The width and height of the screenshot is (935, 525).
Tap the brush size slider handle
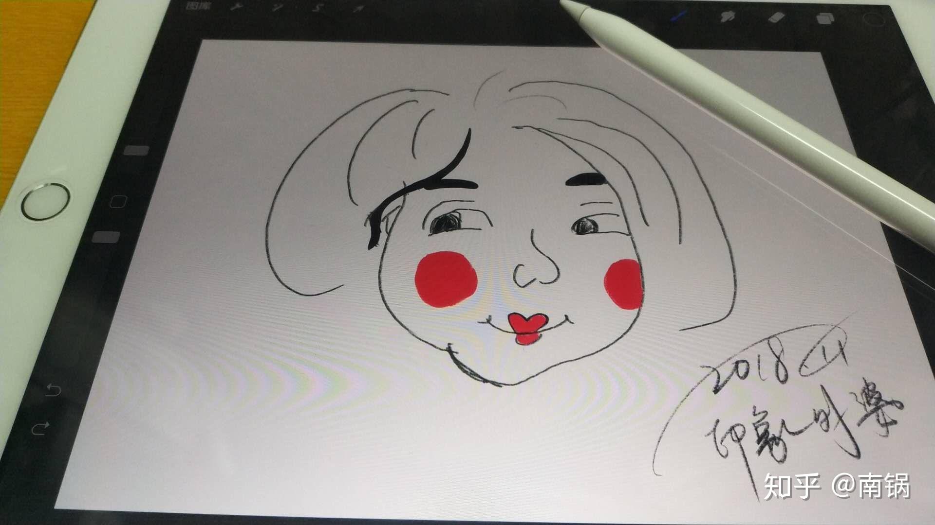coord(136,150)
